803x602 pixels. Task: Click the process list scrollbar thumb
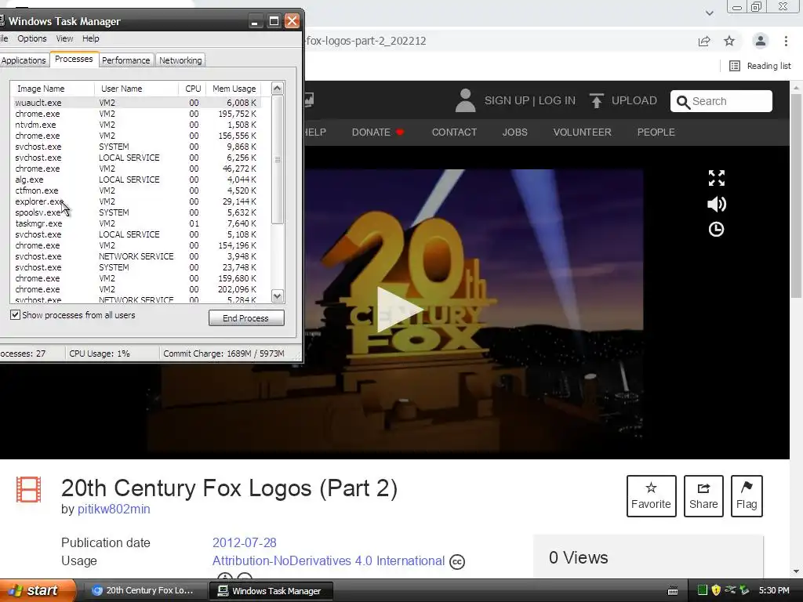pyautogui.click(x=277, y=159)
